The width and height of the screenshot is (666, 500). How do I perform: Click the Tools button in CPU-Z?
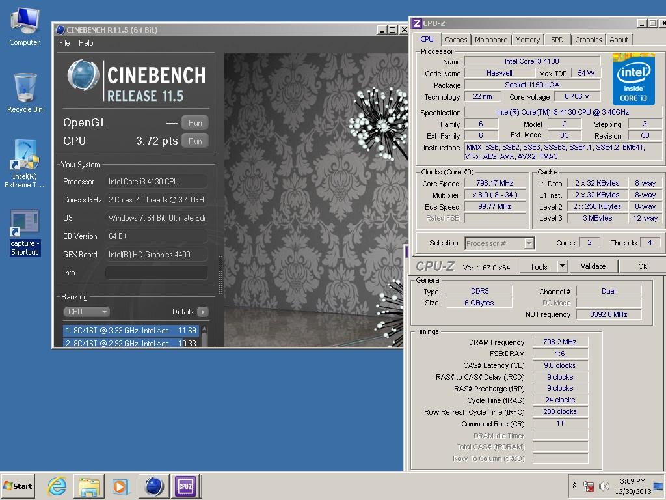coord(539,266)
